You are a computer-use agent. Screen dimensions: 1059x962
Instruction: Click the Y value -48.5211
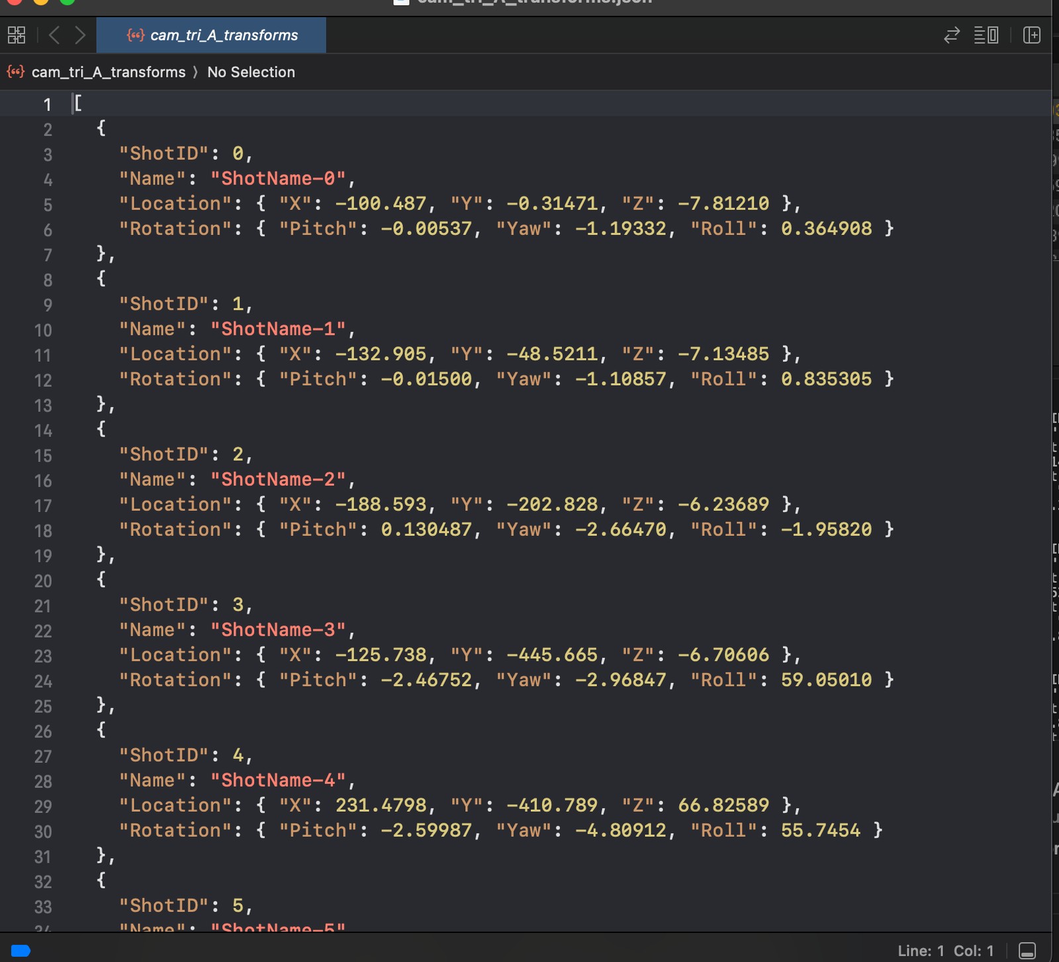point(552,354)
